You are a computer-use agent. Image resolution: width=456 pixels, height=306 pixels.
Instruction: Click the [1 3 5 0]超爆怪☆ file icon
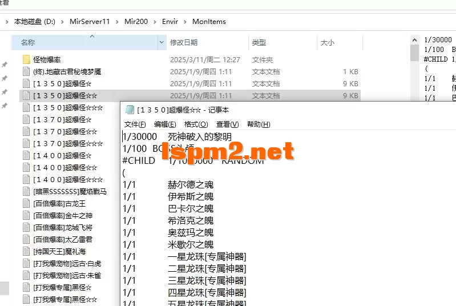[x=26, y=83]
